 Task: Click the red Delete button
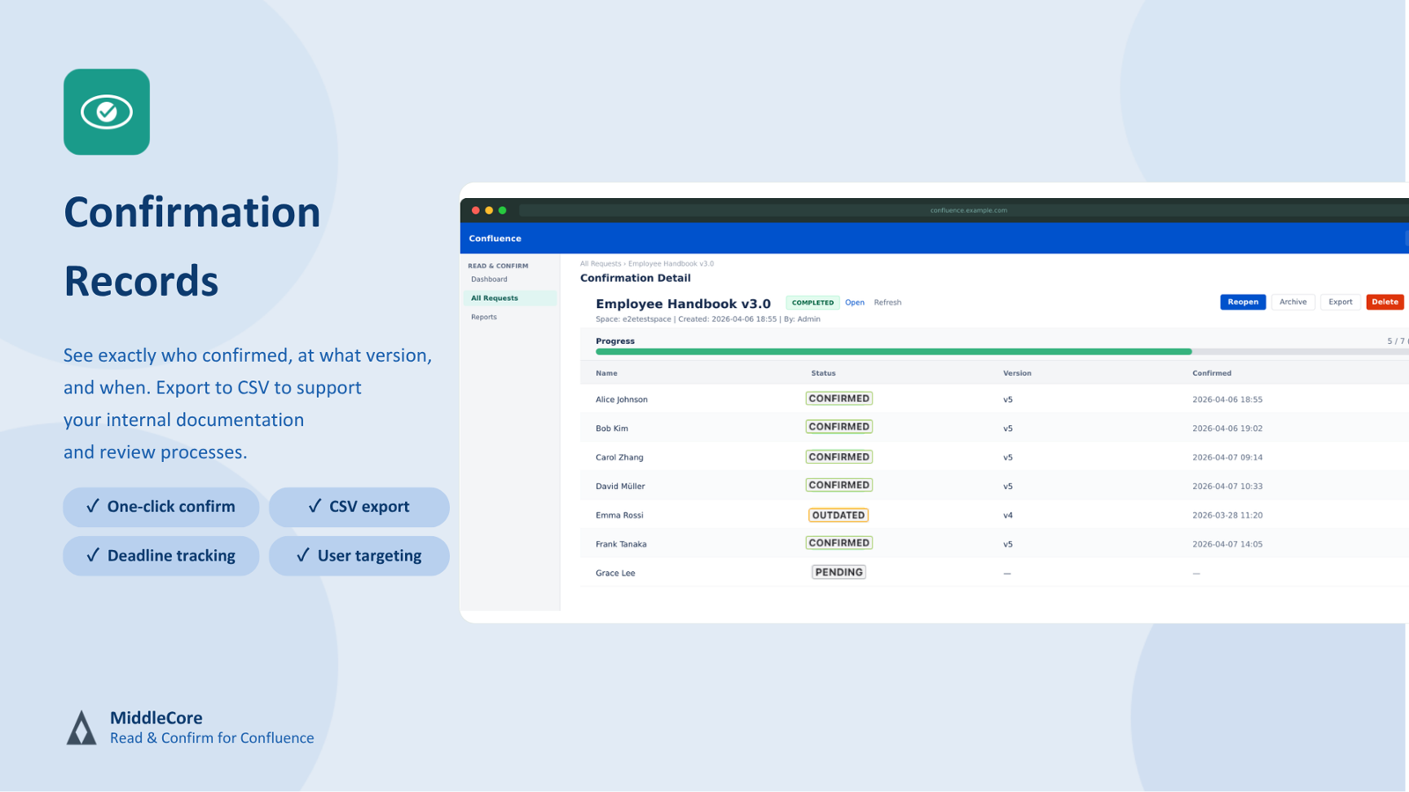point(1384,302)
